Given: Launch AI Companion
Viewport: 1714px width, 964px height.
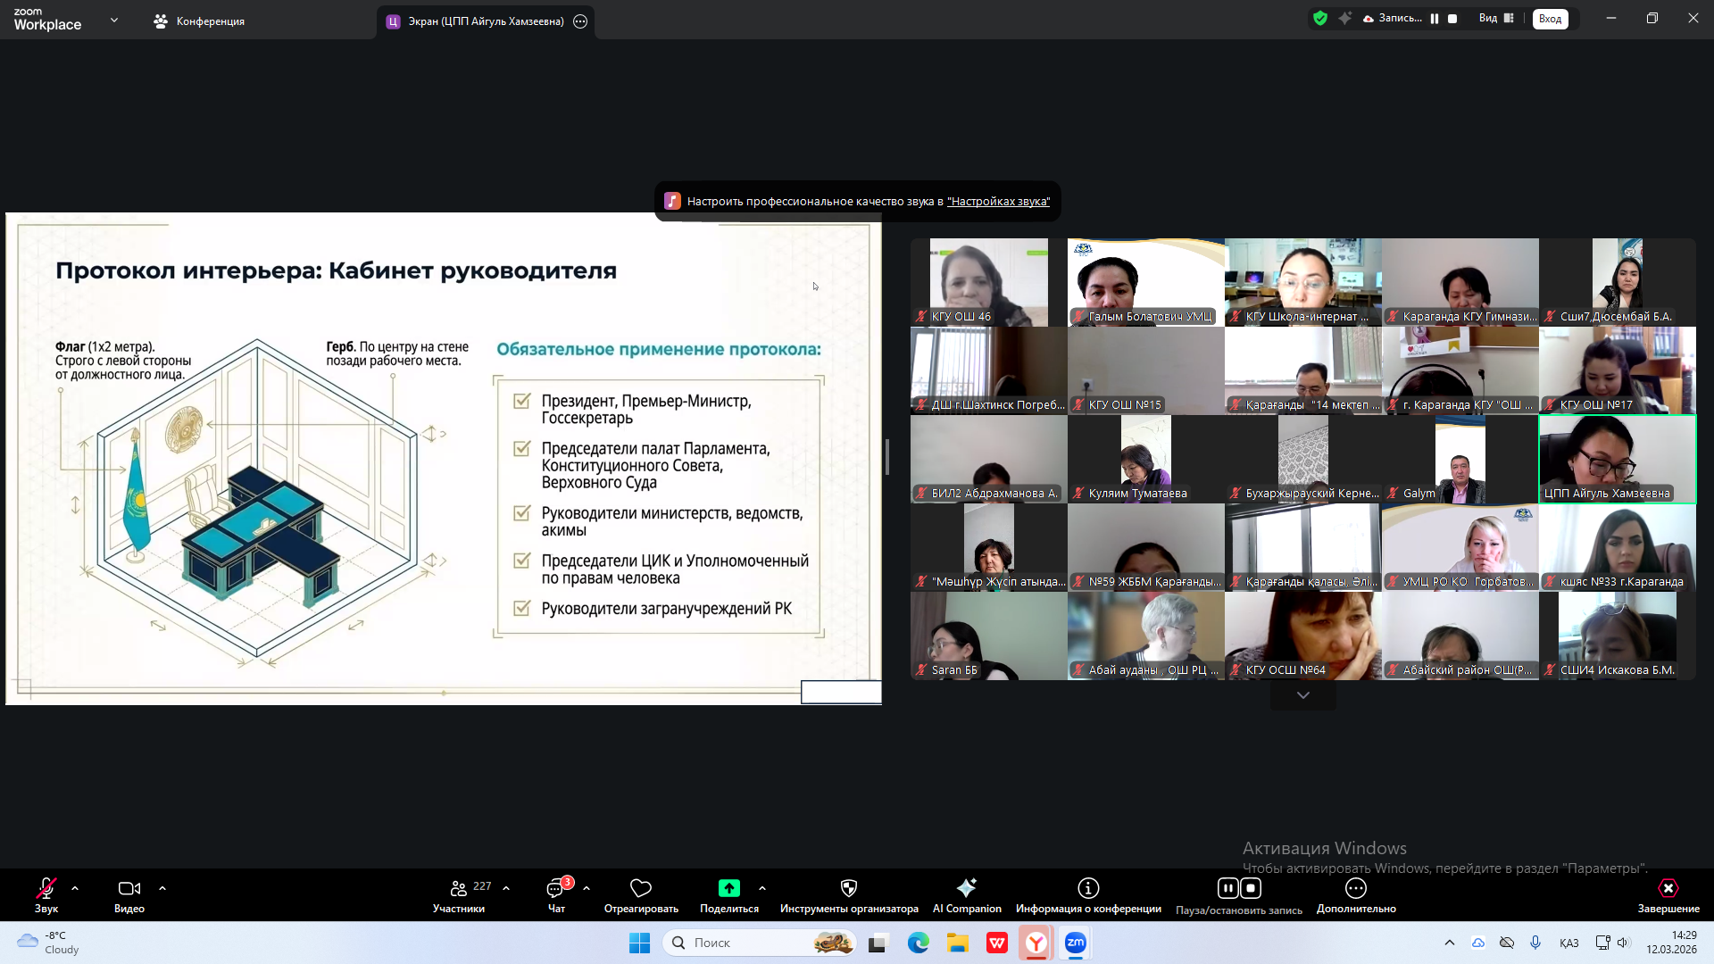Looking at the screenshot, I should click(x=966, y=888).
